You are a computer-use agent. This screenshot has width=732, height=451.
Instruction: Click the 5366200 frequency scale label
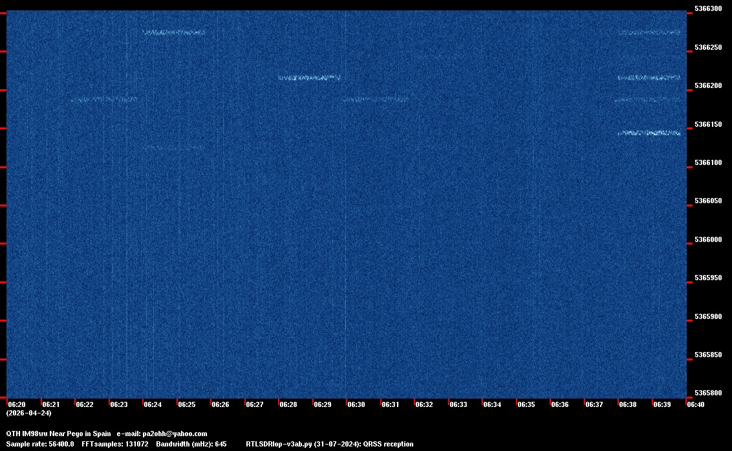click(x=707, y=86)
